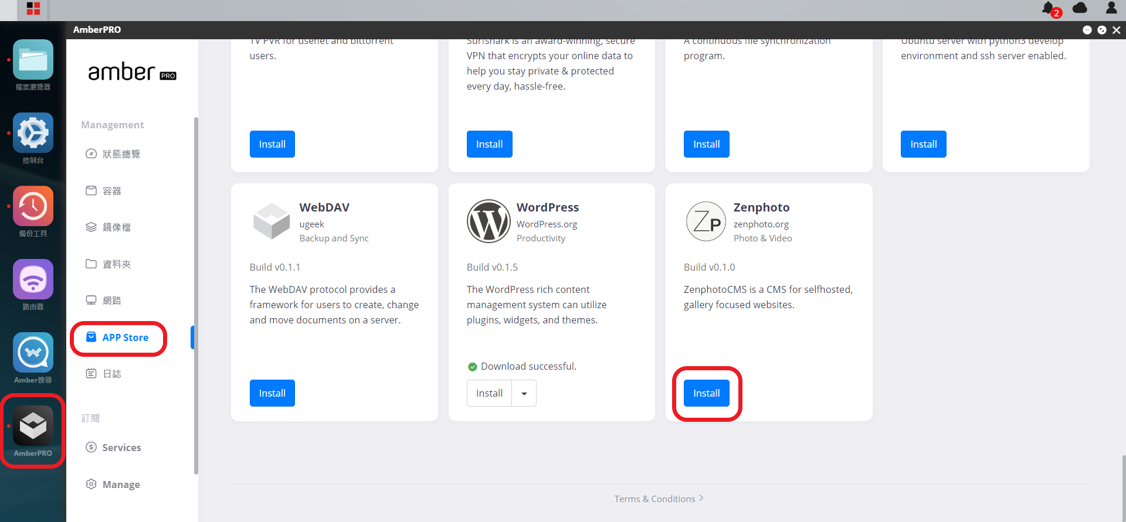
Task: Click the 'ugeek' publisher text
Action: (311, 224)
